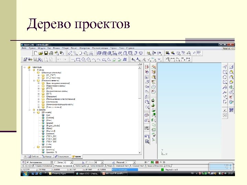Click the snap arrow icon left of Автопривязка

24,162
